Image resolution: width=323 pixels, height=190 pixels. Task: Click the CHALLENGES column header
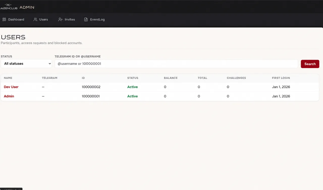[x=236, y=78]
